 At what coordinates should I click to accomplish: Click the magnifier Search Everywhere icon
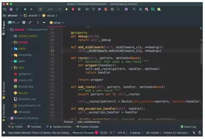pyautogui.click(x=134, y=9)
